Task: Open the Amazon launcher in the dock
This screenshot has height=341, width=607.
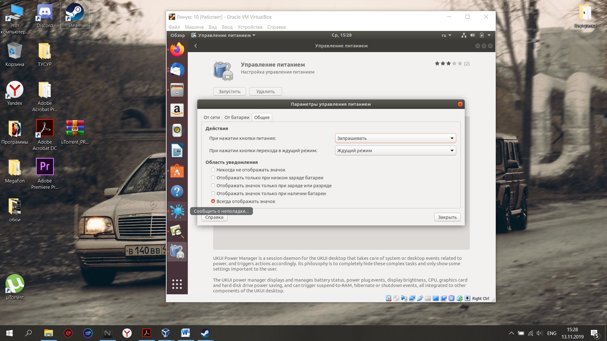Action: pos(177,110)
